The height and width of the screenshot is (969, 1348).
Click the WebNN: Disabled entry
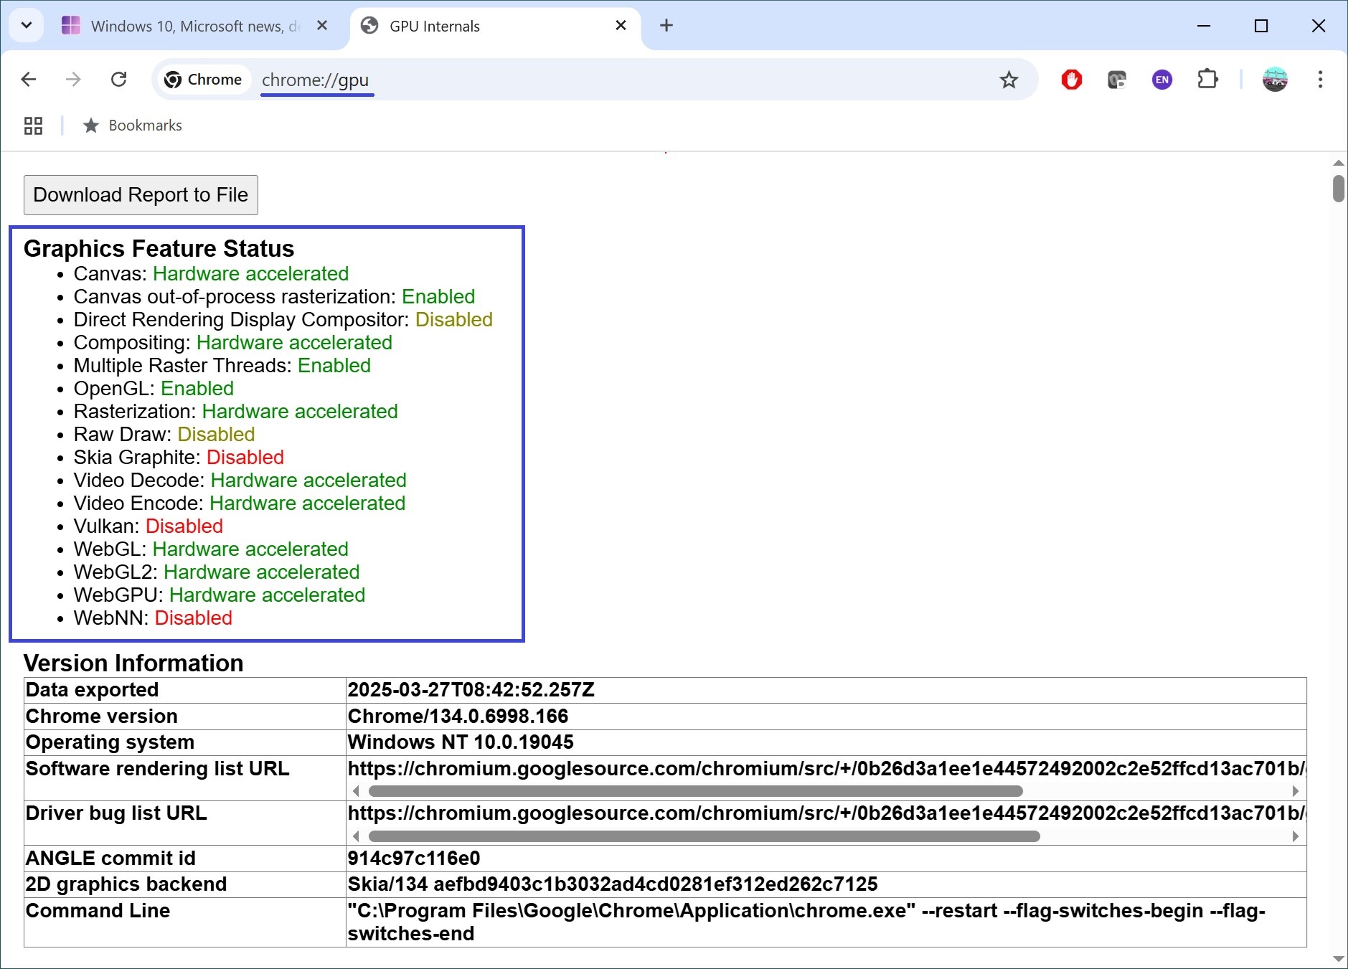coord(153,618)
